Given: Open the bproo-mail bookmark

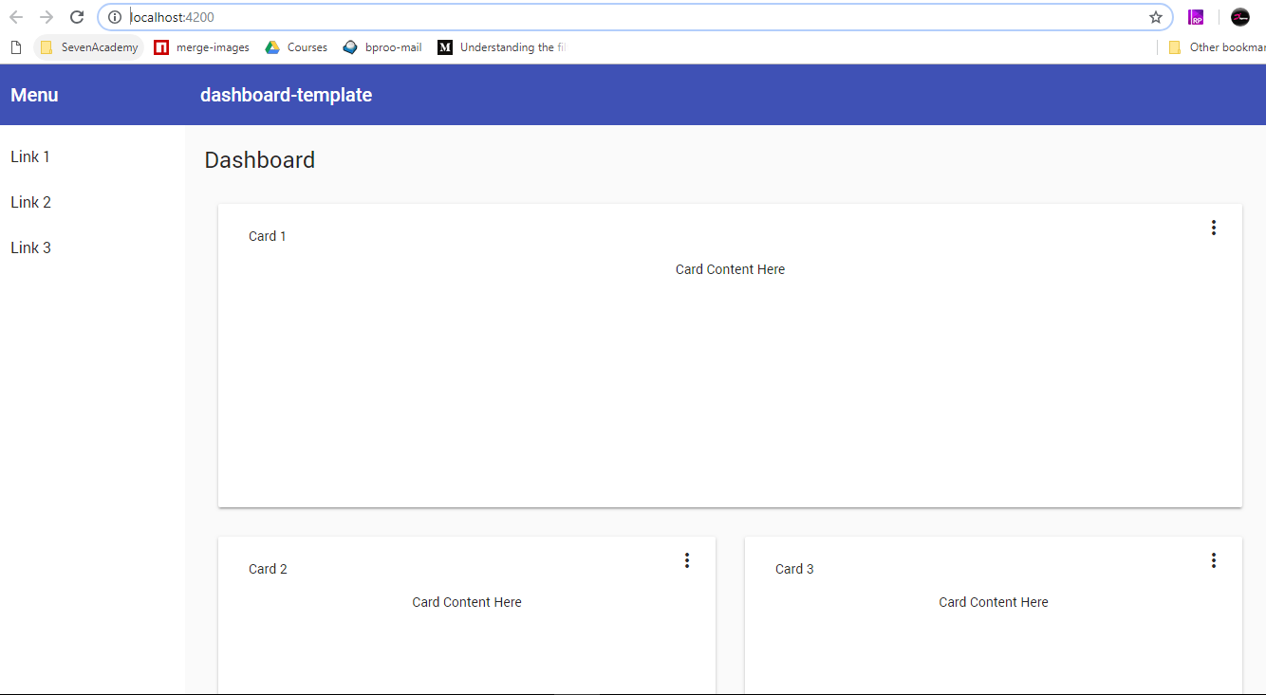Looking at the screenshot, I should [x=382, y=47].
